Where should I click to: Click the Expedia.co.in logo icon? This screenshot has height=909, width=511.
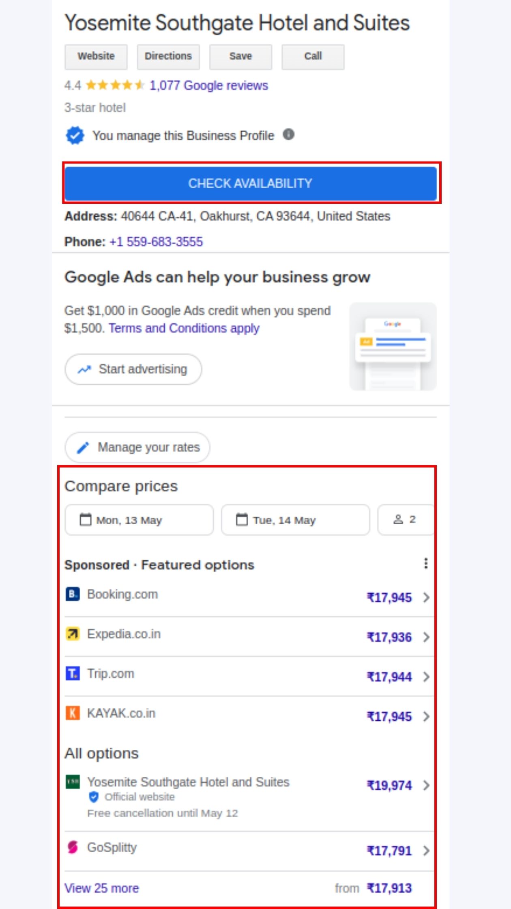[73, 634]
